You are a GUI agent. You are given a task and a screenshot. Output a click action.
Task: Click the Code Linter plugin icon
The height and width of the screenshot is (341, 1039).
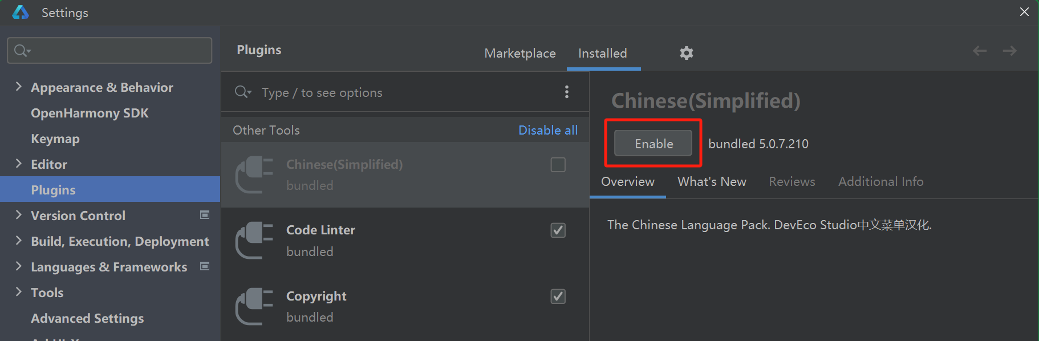254,240
